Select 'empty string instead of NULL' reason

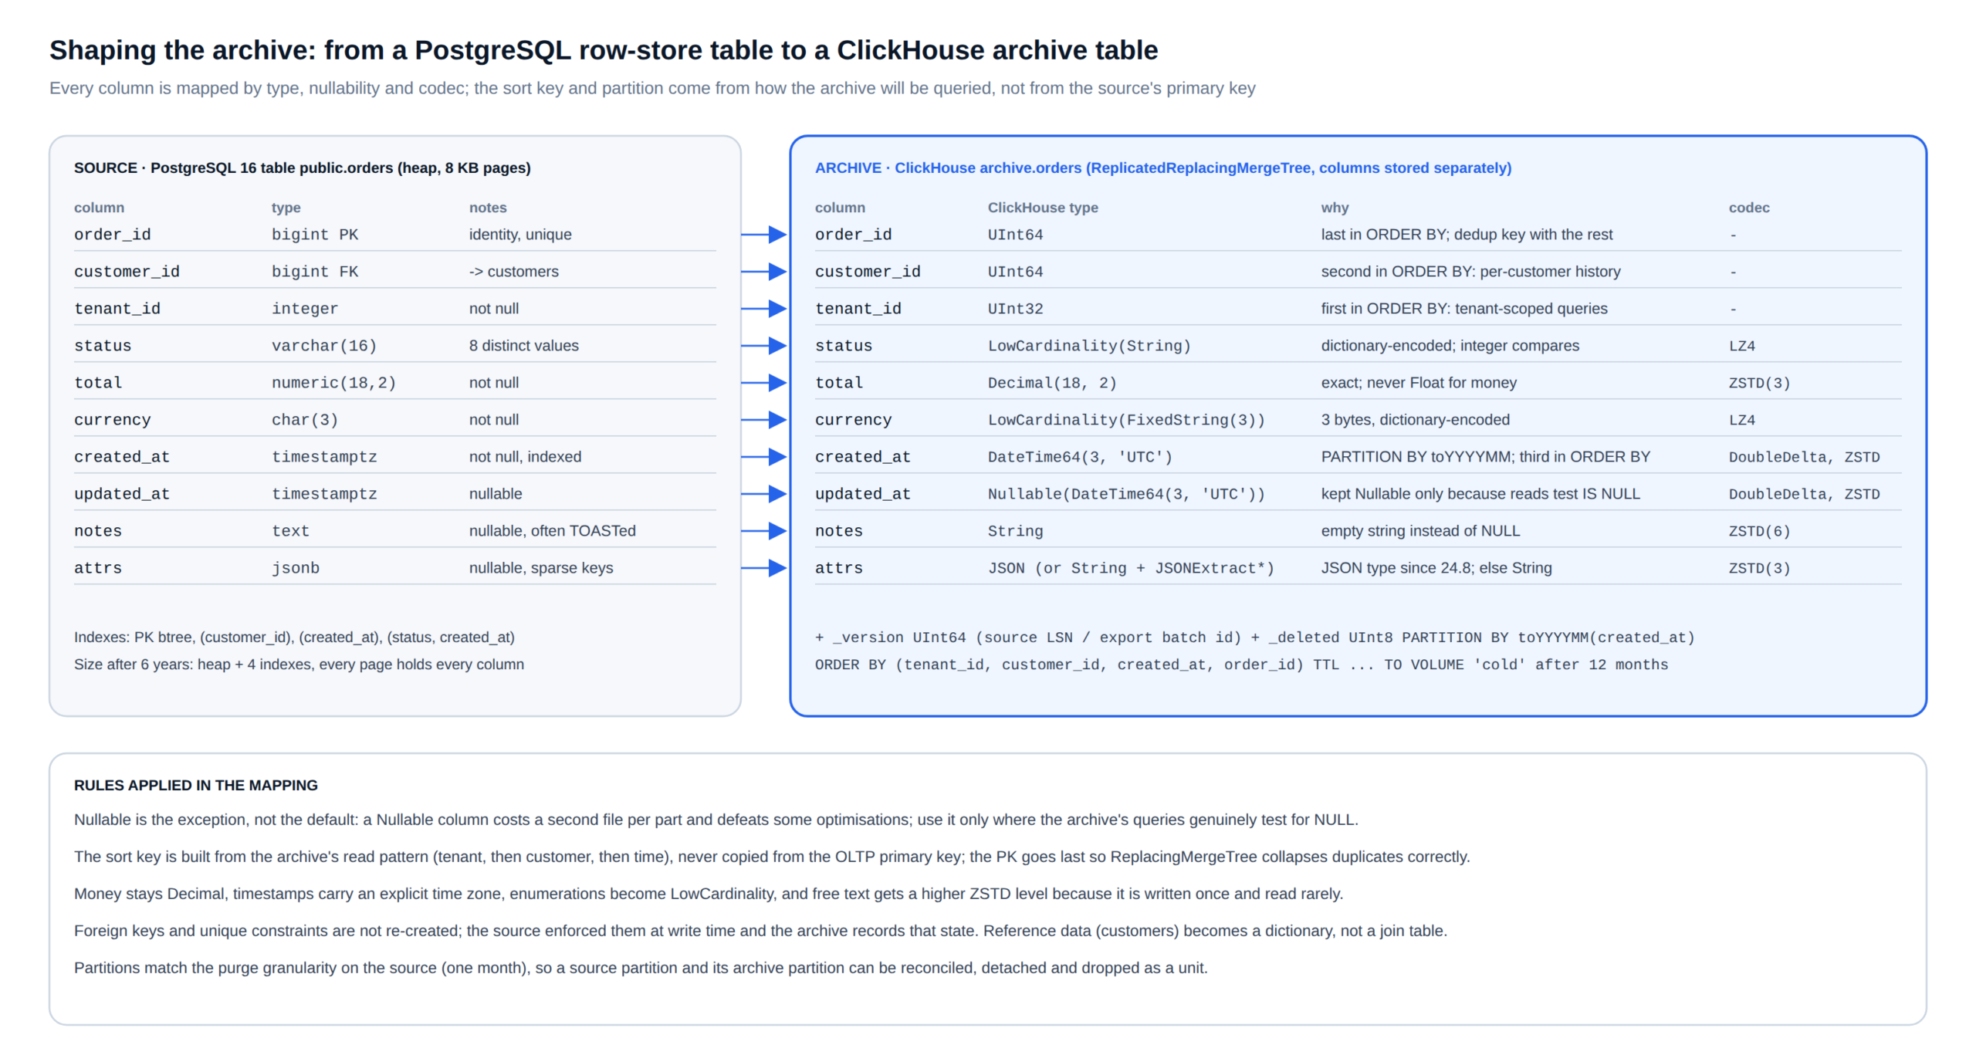(1420, 531)
